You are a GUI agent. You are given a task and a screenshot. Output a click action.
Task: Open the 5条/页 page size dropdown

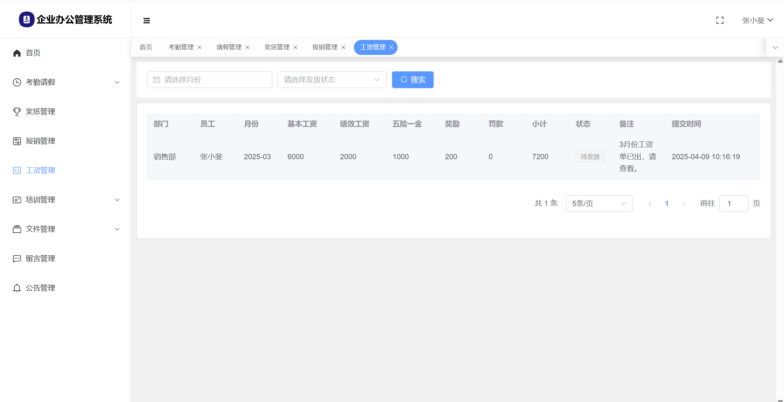point(599,204)
